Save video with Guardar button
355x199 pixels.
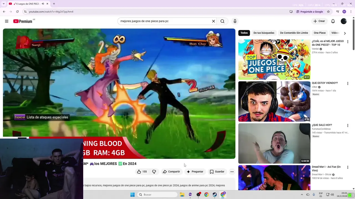[x=217, y=172]
